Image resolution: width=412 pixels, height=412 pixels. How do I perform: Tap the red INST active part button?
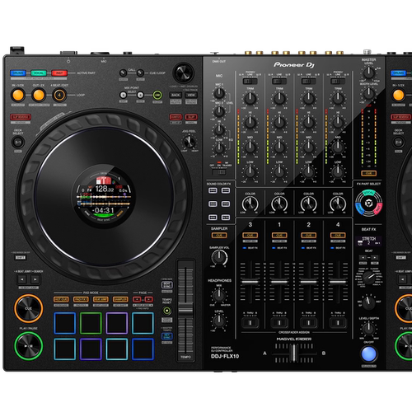click(59, 73)
